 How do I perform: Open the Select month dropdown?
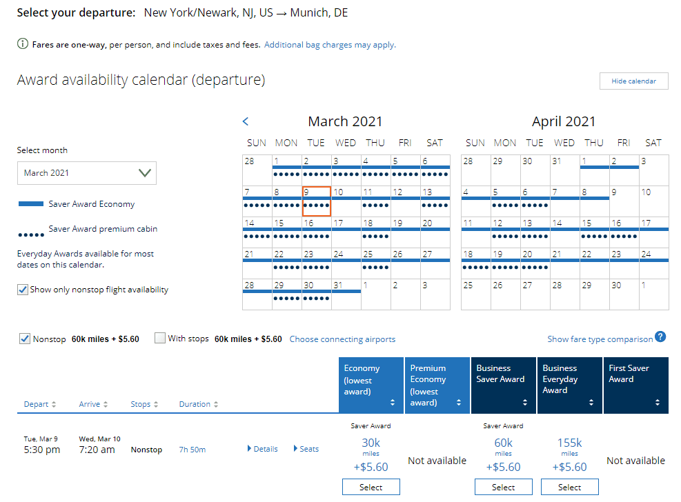(86, 172)
